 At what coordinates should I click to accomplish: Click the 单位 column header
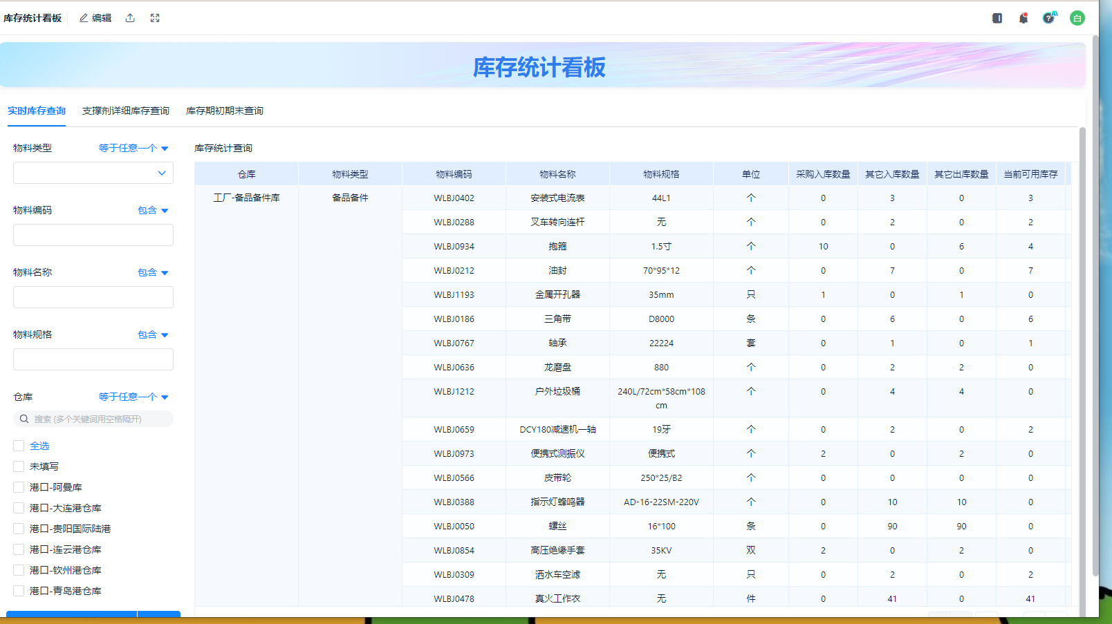[751, 174]
